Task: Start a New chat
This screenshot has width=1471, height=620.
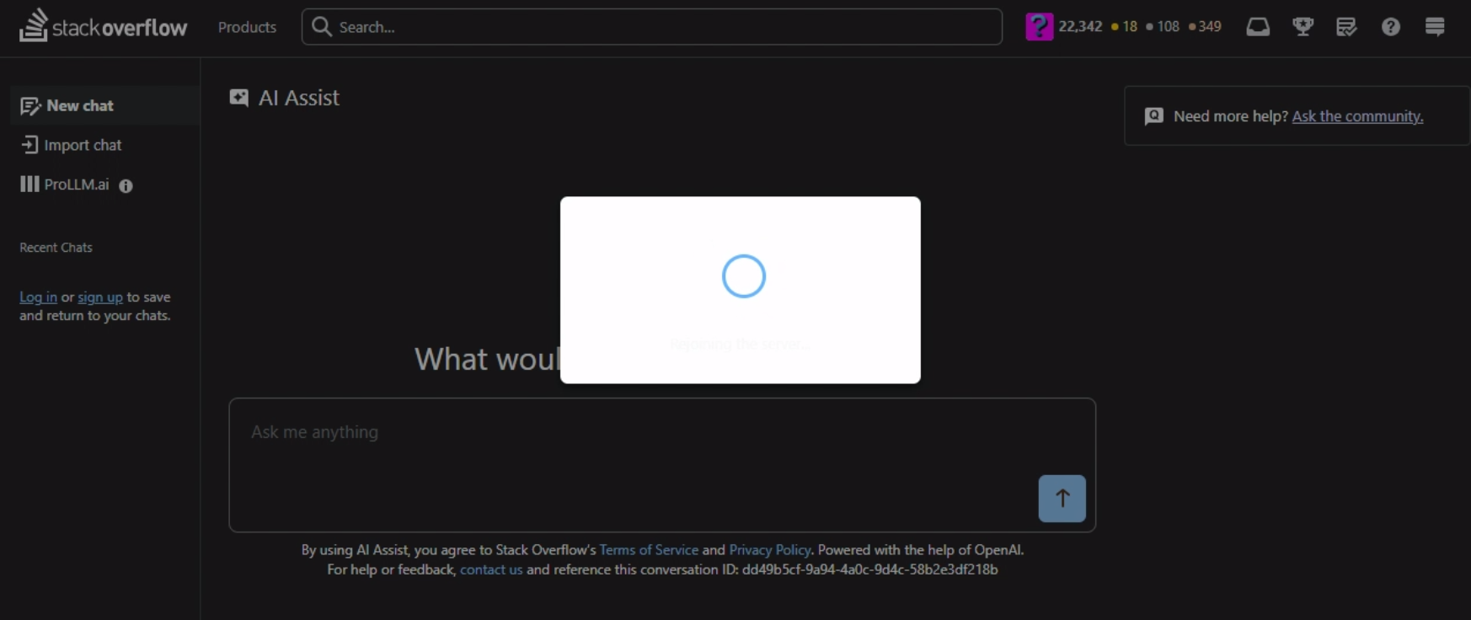Action: point(79,105)
